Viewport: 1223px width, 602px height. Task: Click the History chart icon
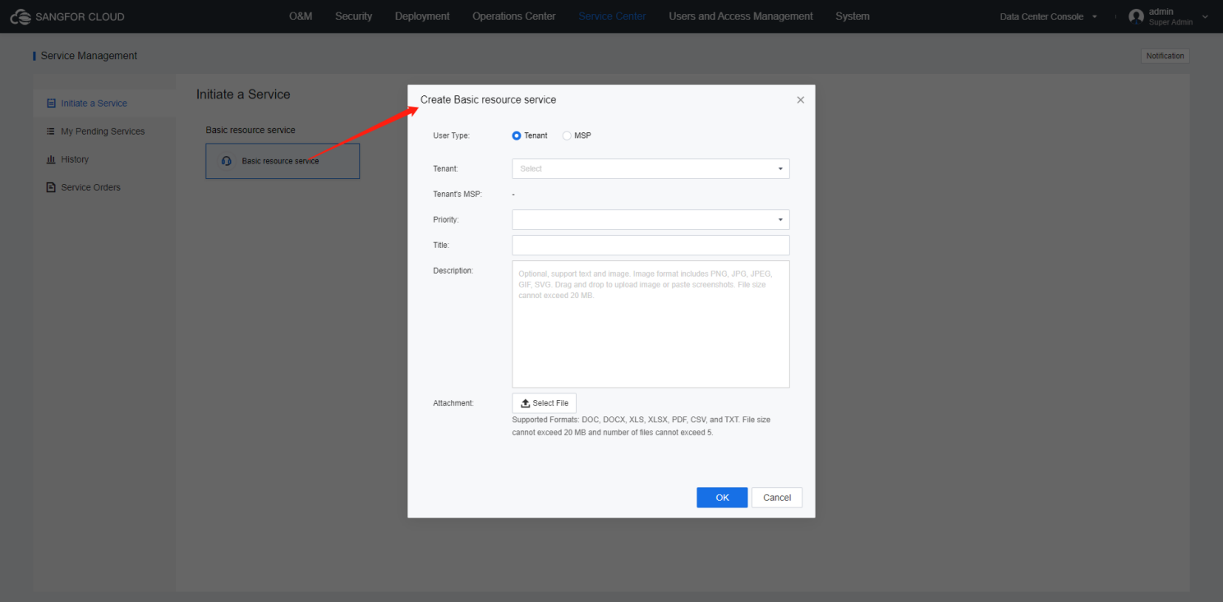(51, 159)
